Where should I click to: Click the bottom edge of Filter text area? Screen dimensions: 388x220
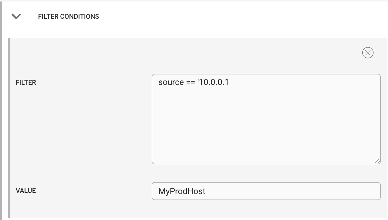click(266, 164)
